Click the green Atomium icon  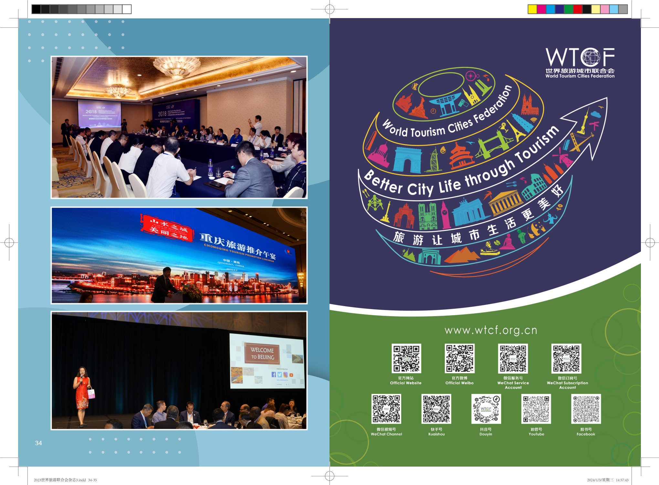click(x=375, y=203)
